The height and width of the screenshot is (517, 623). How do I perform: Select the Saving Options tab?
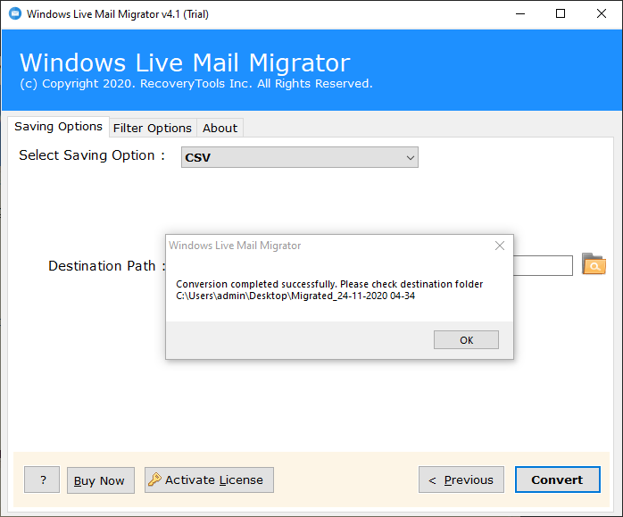pyautogui.click(x=58, y=127)
